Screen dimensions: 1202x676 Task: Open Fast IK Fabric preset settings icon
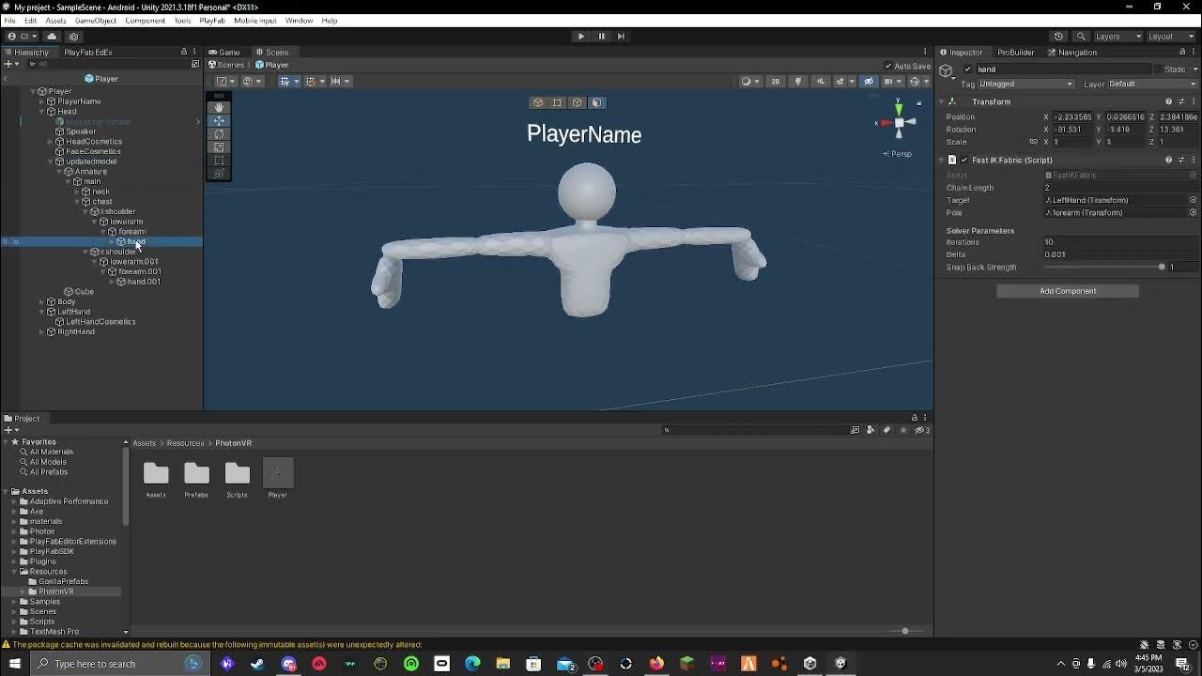pyautogui.click(x=1181, y=160)
